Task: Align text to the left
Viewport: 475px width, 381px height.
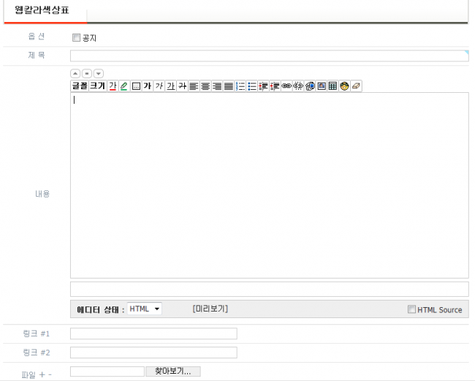Action: coord(194,86)
